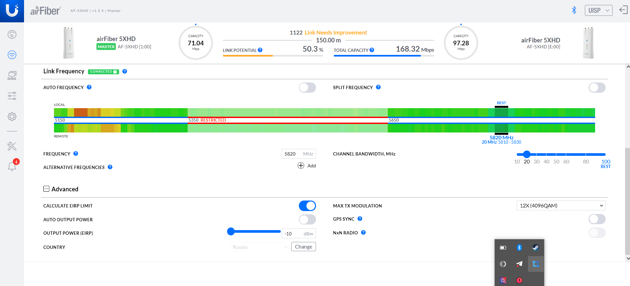Click the battery icon in the tray popup
630x286 pixels.
[x=503, y=248]
